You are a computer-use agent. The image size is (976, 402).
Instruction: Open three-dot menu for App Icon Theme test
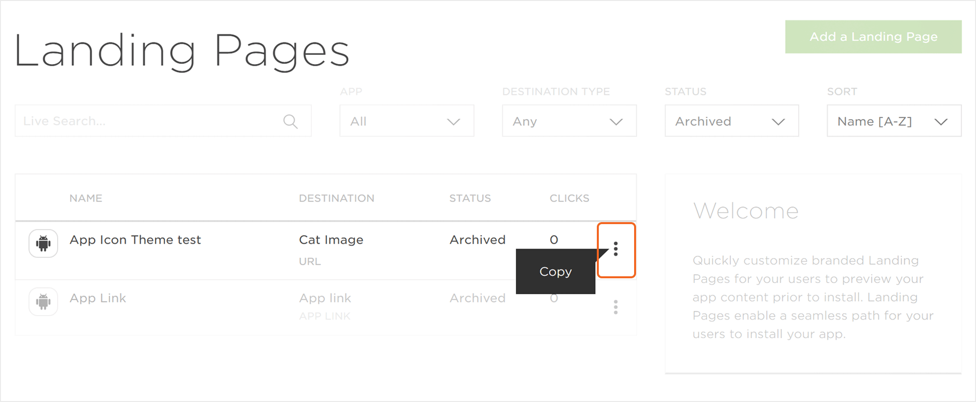point(616,249)
